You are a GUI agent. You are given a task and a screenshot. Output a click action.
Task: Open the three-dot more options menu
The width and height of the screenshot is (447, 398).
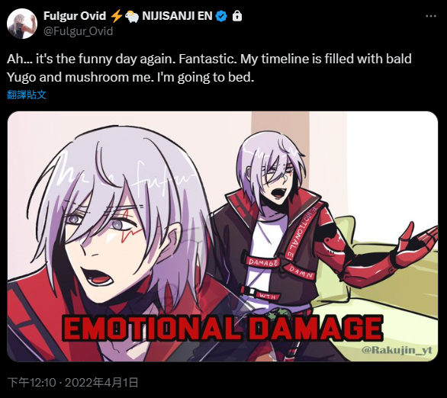[430, 16]
